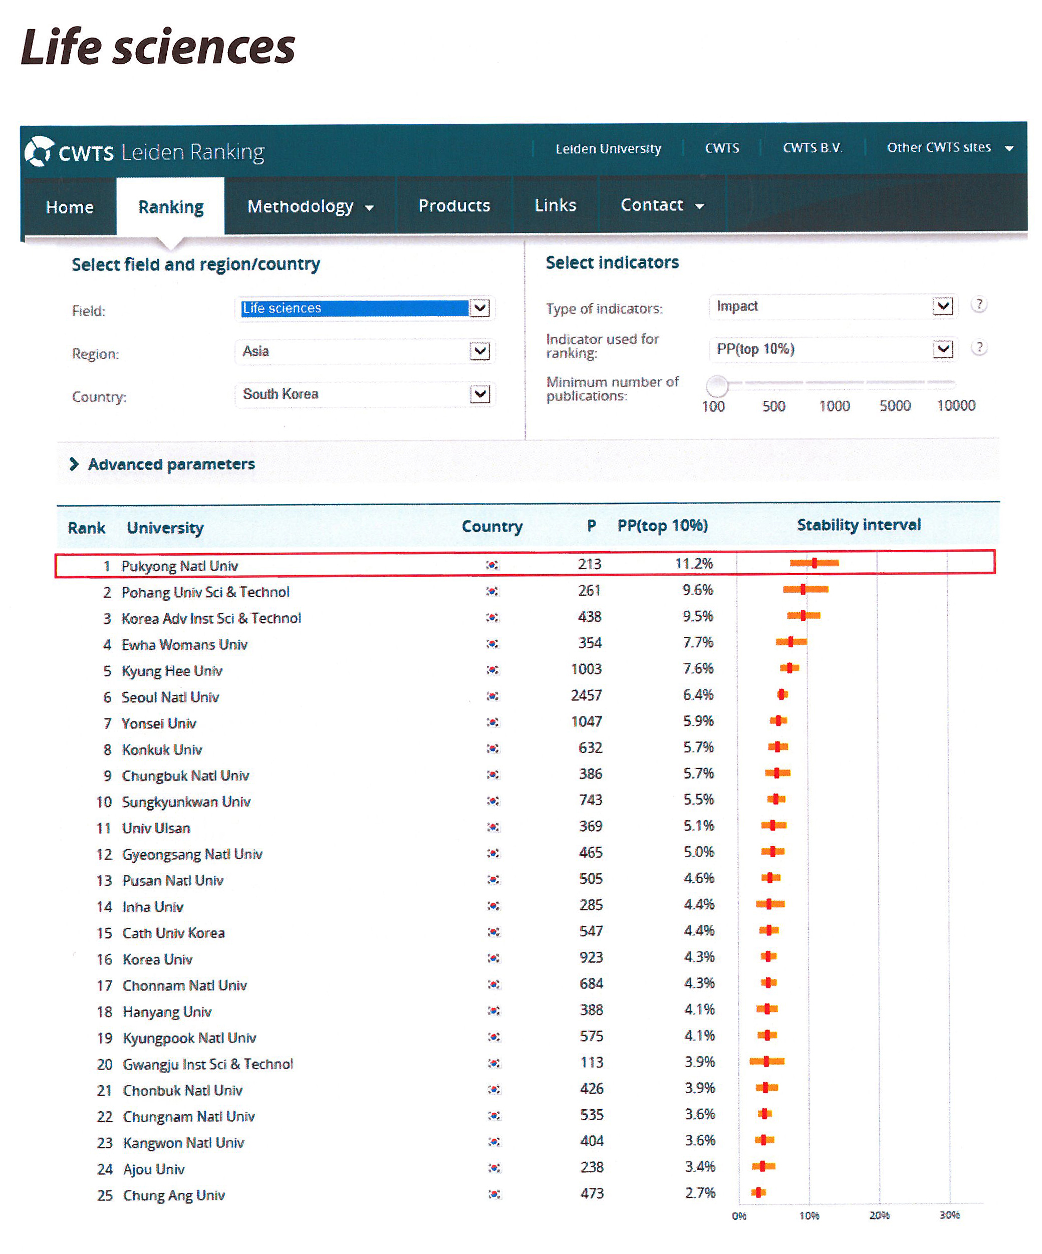Open the Methodology menu

coord(311,206)
